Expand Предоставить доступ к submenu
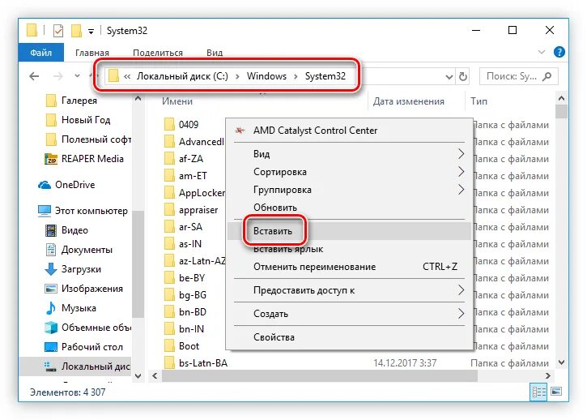The width and height of the screenshot is (587, 420). coord(349,290)
